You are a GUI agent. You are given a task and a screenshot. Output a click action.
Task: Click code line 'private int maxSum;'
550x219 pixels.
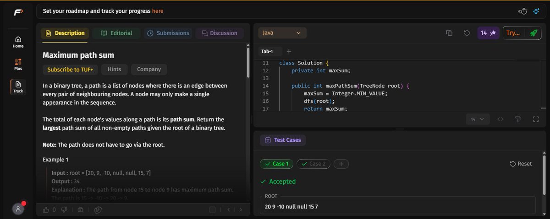tap(320, 71)
